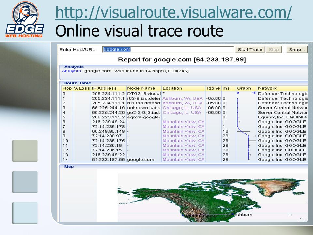Open the visualroute.visualware.com link
Screen dimensions: 313x235
(x=174, y=12)
